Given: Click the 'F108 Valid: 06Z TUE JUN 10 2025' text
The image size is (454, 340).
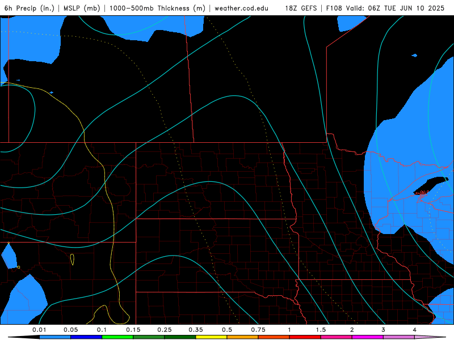Looking at the screenshot, I should 385,8.
